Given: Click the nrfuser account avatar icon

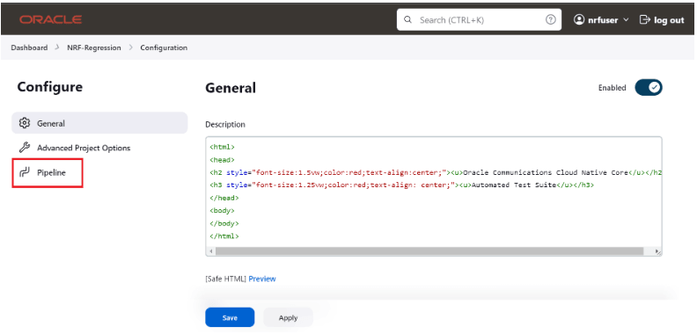Looking at the screenshot, I should pos(579,19).
